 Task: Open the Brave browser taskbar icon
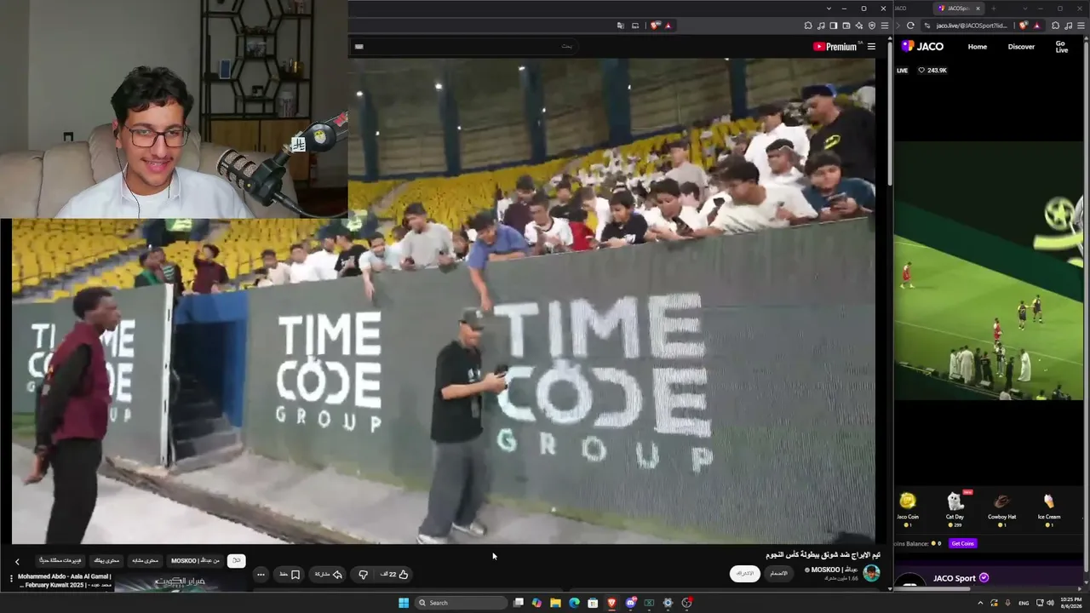point(611,603)
